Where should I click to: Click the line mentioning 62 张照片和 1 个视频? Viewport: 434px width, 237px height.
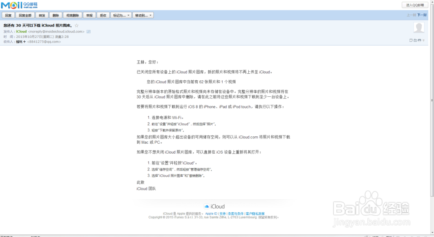[x=191, y=82]
